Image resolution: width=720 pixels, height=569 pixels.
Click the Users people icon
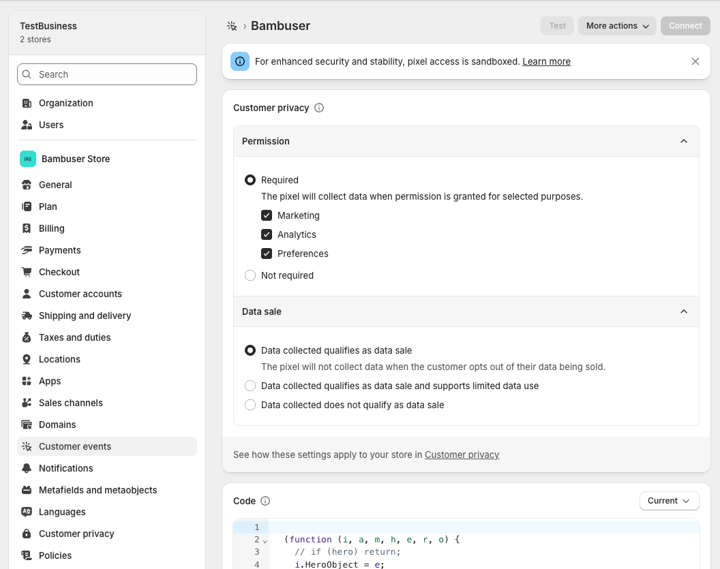tap(27, 125)
